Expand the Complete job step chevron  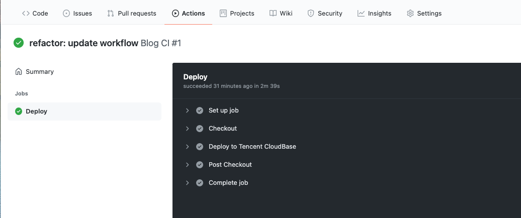[x=187, y=183]
